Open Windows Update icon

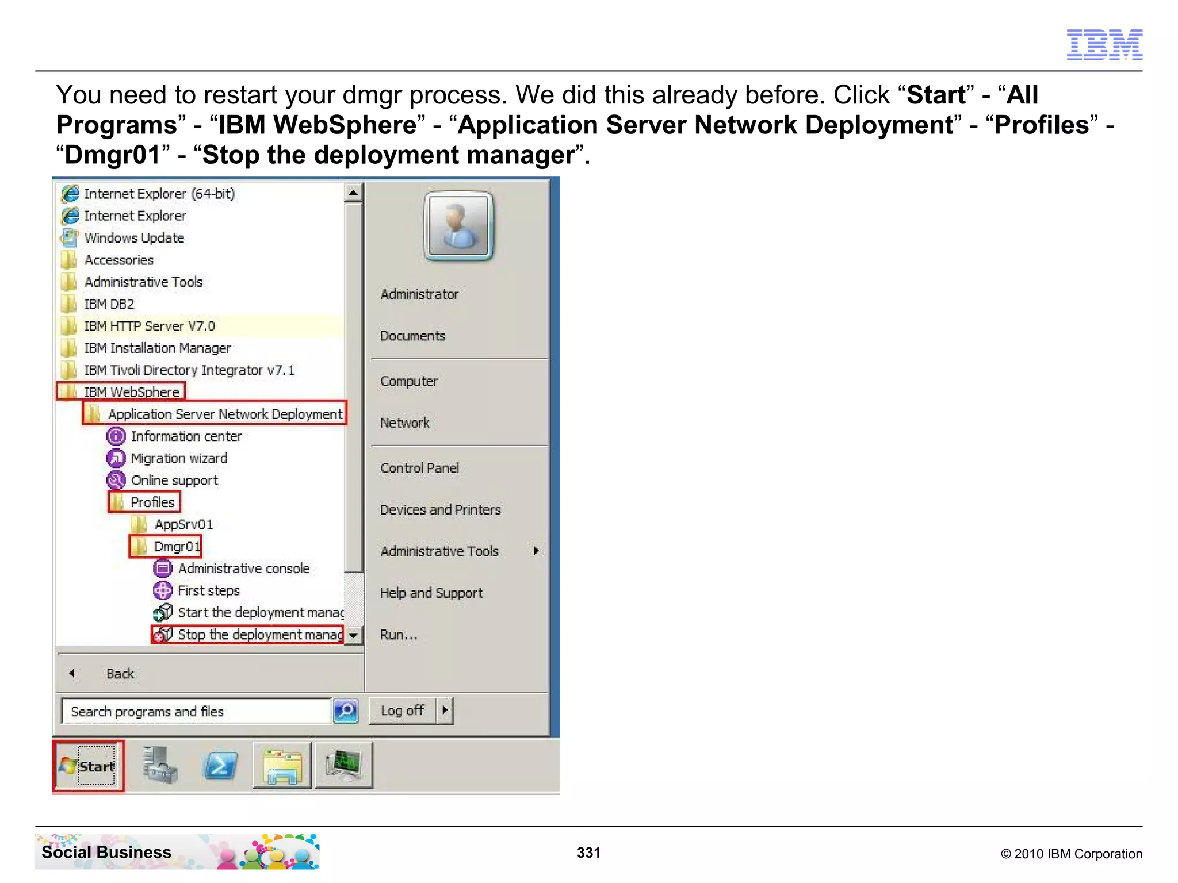(70, 237)
